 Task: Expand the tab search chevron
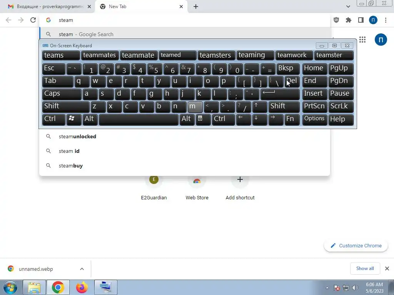click(x=348, y=7)
